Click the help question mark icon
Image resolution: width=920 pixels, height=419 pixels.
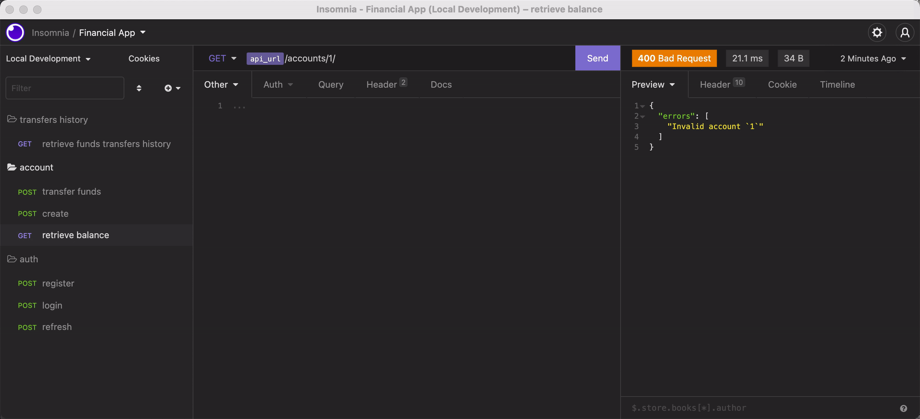pyautogui.click(x=903, y=408)
